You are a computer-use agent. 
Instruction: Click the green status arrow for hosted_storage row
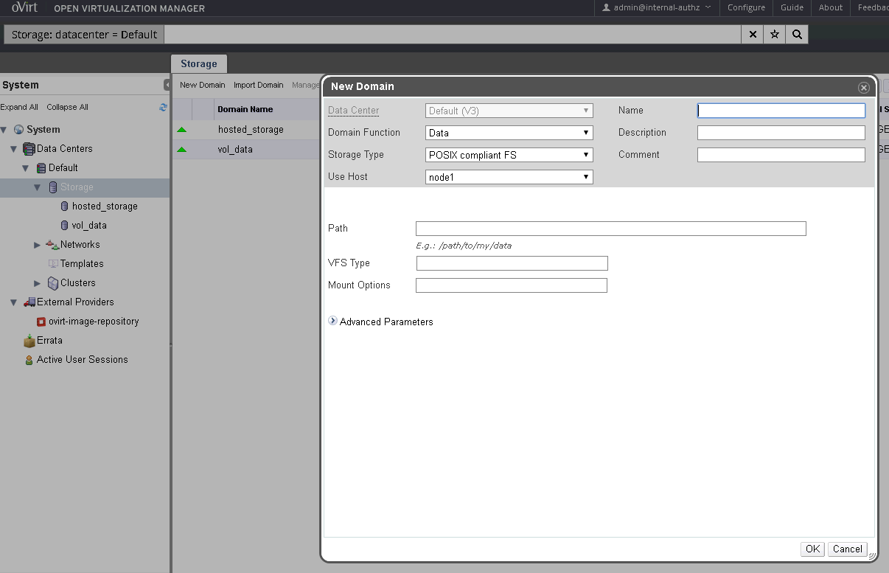click(x=182, y=130)
